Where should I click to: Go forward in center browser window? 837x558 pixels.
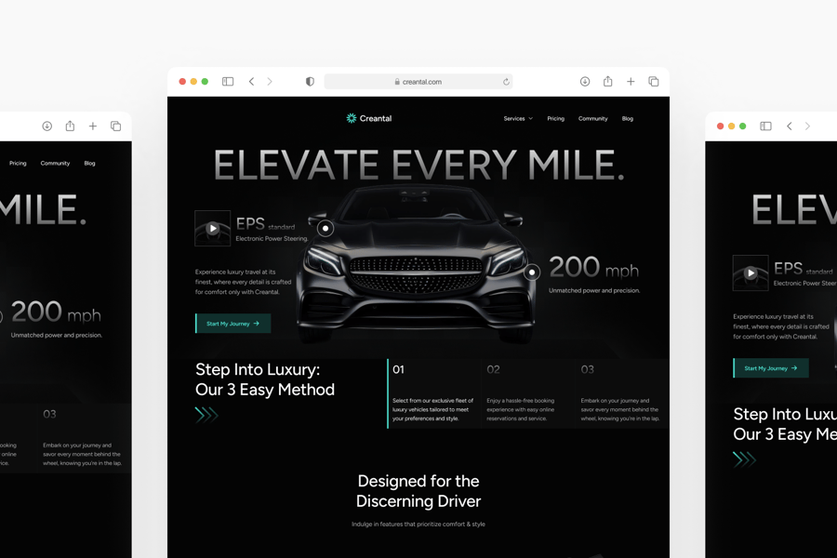(x=270, y=82)
